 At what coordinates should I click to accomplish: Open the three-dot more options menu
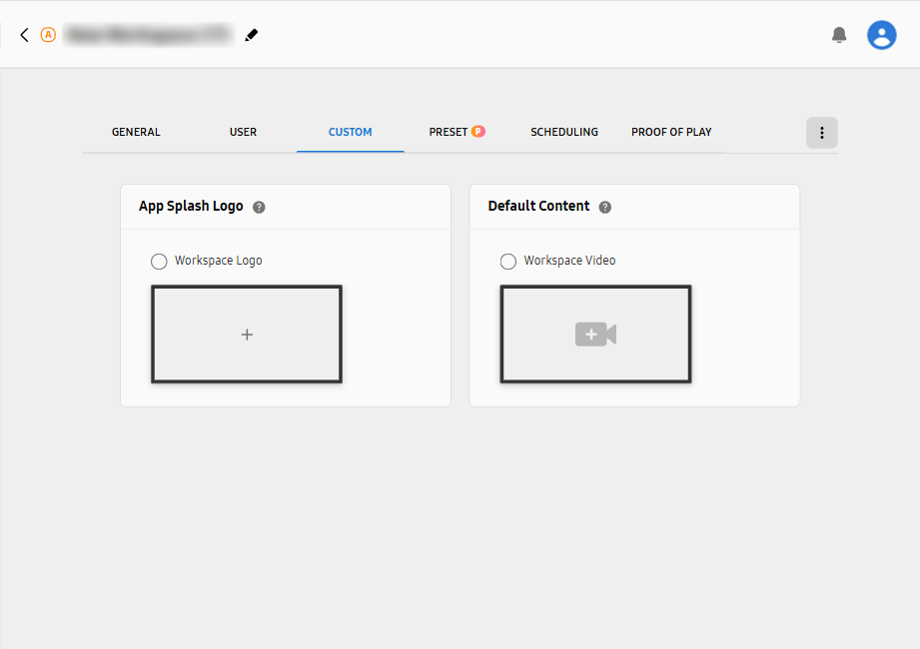(x=821, y=133)
